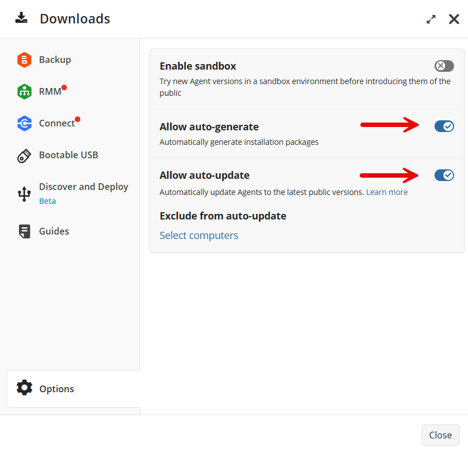The image size is (468, 454).
Task: Enable the sandbox toggle
Action: click(443, 66)
